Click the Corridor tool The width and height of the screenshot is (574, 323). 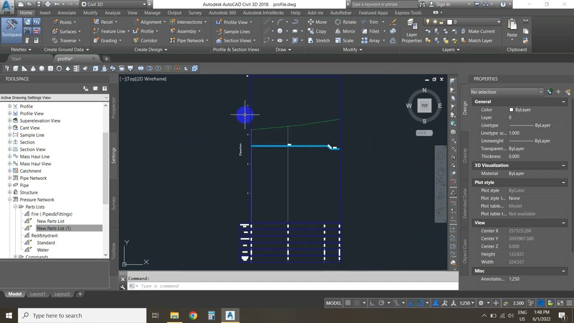pyautogui.click(x=144, y=40)
